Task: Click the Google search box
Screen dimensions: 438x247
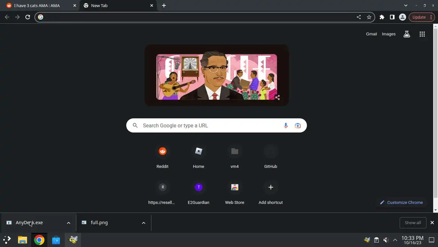Action: 216,125
